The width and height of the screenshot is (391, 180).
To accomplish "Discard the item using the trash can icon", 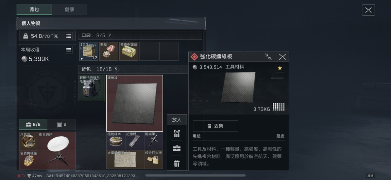I will click(177, 163).
